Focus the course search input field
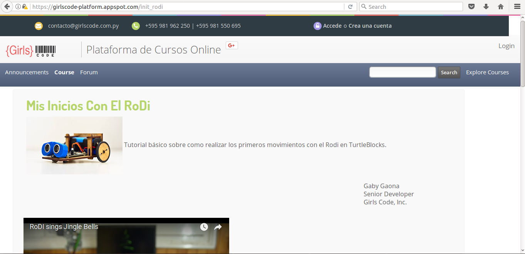Screen dimensions: 525x254 403,72
